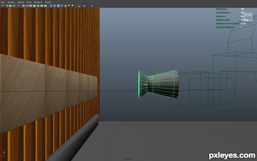Toggle the Resolution Gate icon
The image size is (257, 161).
31,6
